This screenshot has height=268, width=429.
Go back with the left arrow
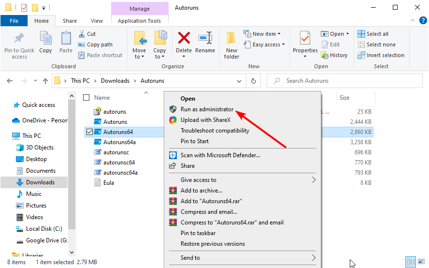tap(10, 81)
